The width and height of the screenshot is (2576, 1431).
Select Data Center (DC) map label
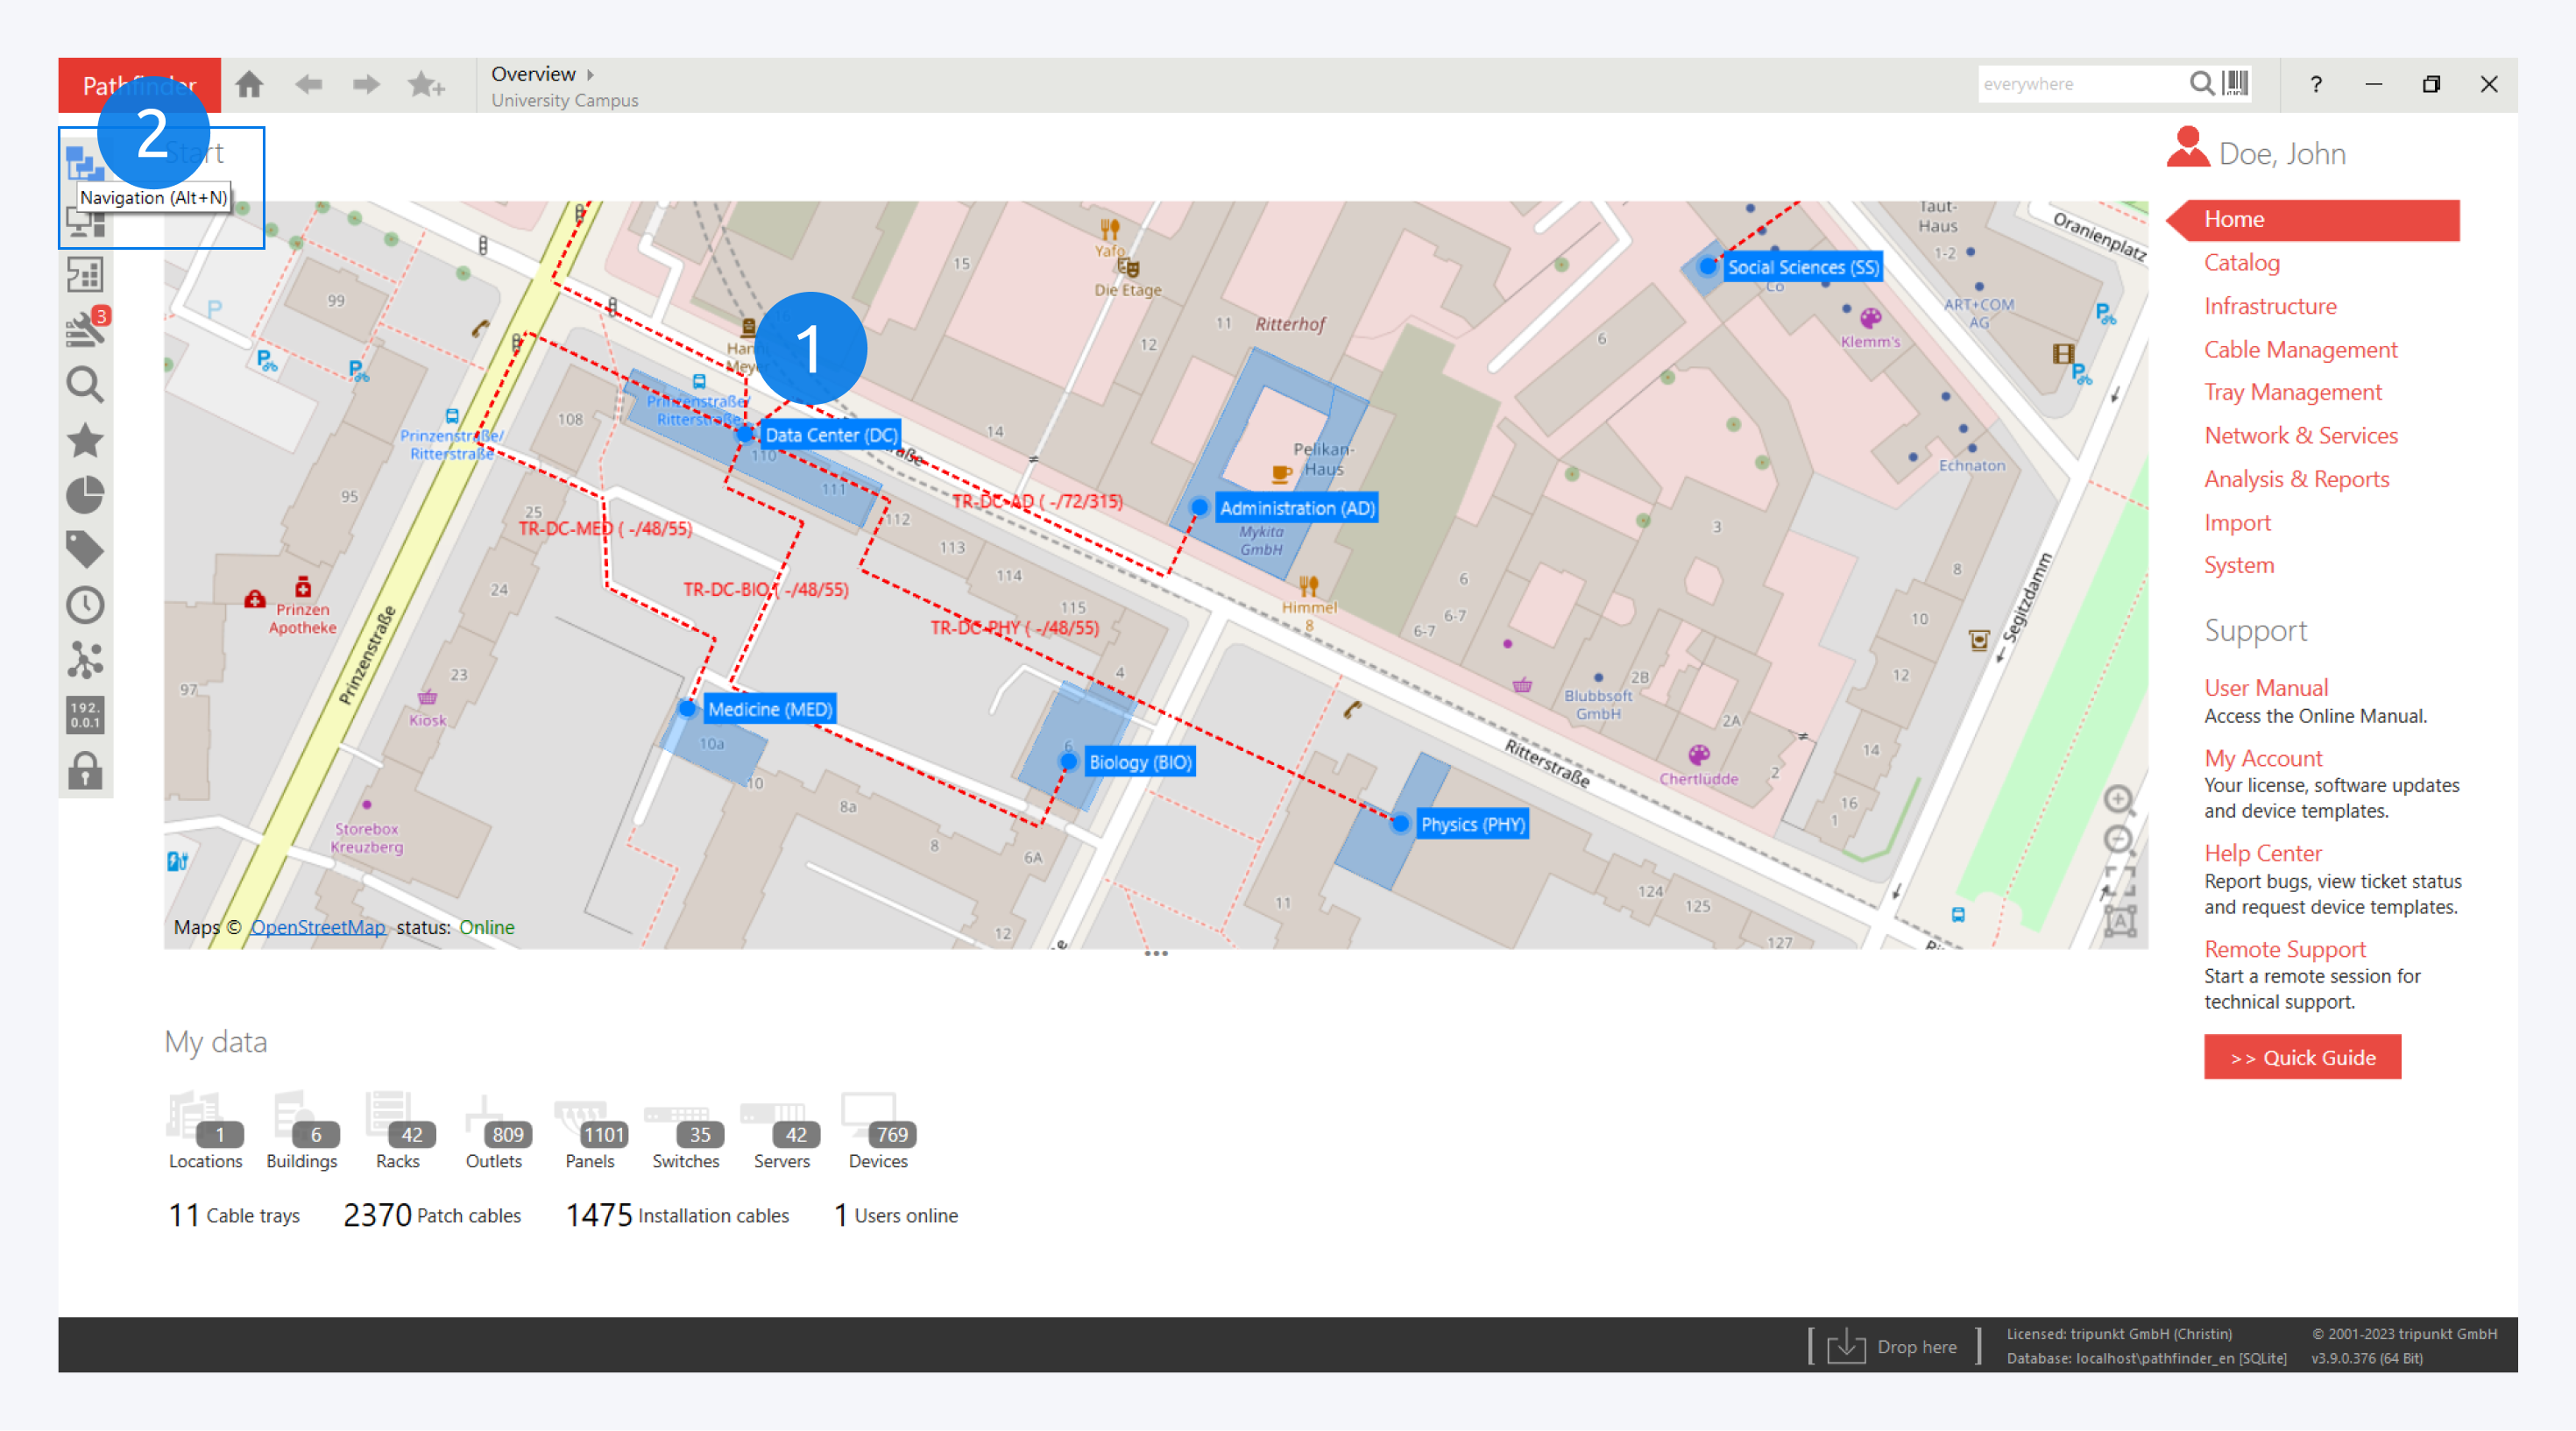830,435
